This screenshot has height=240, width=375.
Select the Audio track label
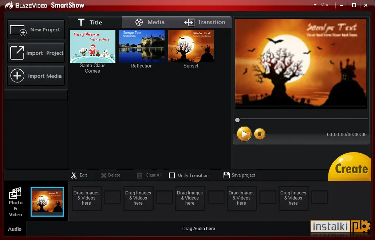tap(15, 229)
